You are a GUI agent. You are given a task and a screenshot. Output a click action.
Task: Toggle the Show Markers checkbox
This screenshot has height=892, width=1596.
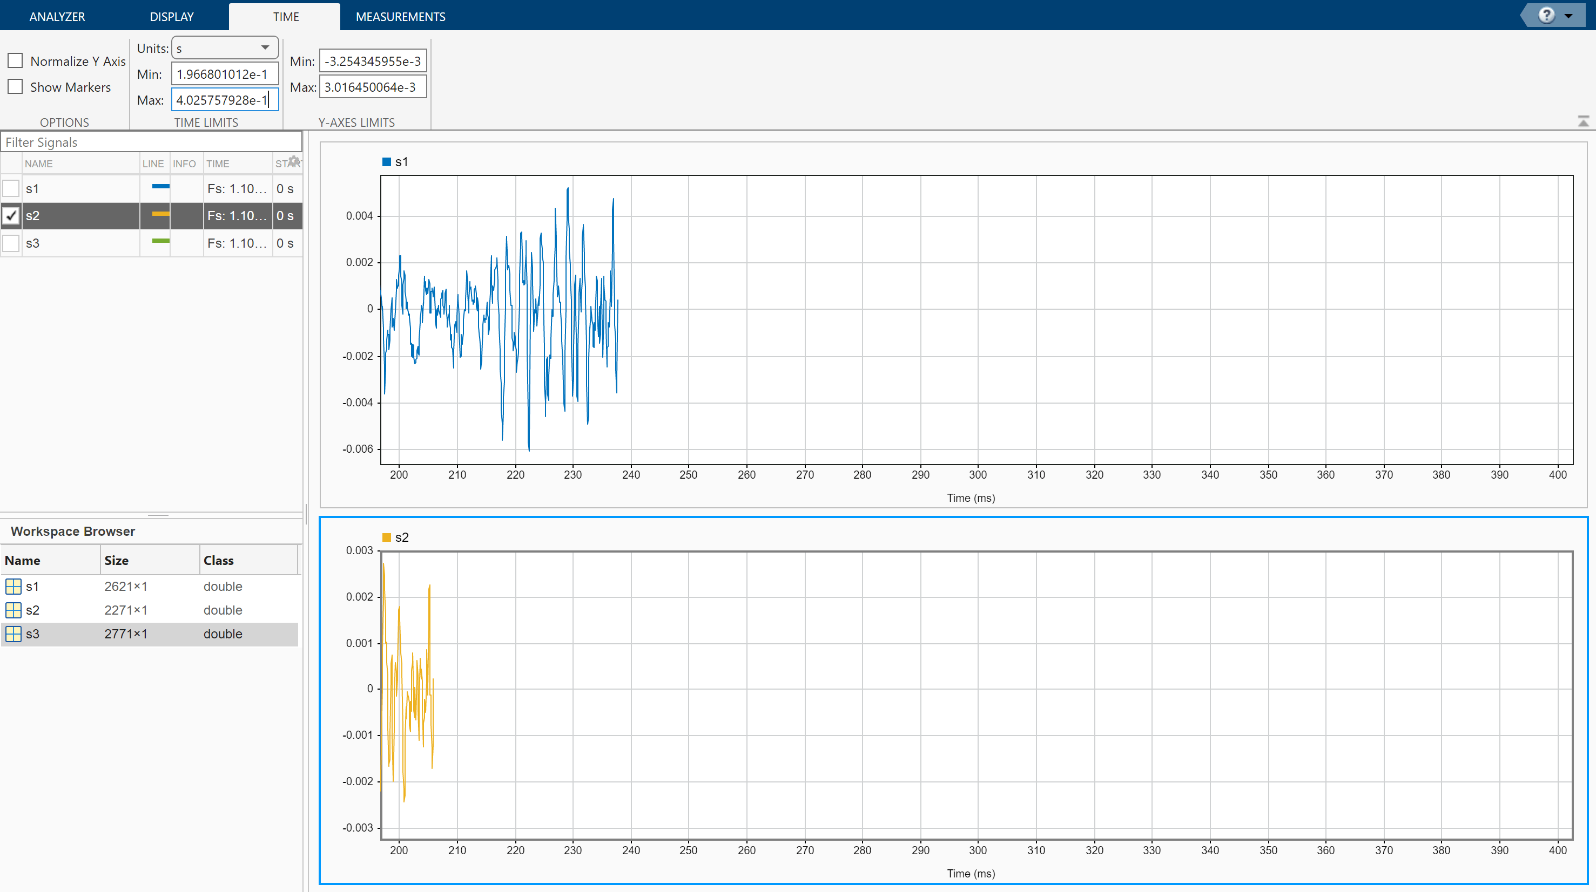coord(15,87)
